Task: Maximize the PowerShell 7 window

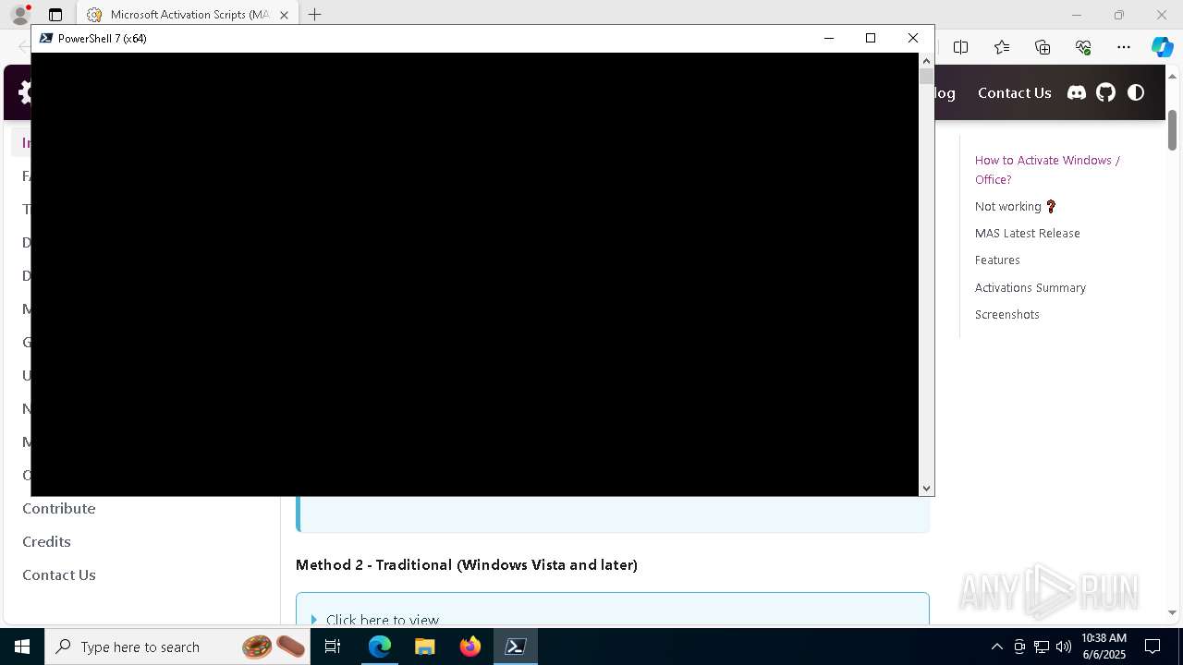Action: tap(871, 38)
